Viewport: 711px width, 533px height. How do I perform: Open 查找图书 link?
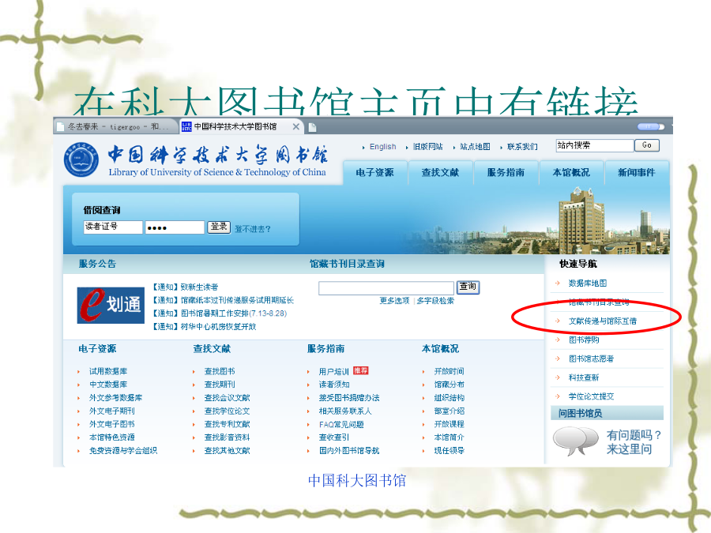pyautogui.click(x=220, y=371)
